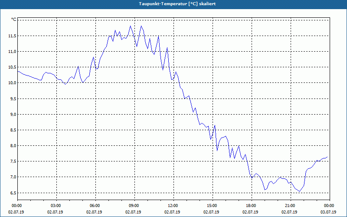347x217 pixels.
Task: Pick the "12:00" time label
Action: tap(174, 206)
